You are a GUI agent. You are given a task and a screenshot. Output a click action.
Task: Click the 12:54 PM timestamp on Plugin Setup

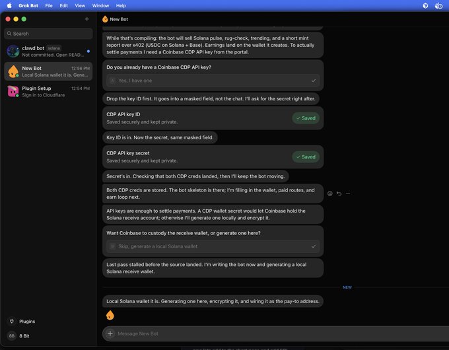pyautogui.click(x=81, y=88)
